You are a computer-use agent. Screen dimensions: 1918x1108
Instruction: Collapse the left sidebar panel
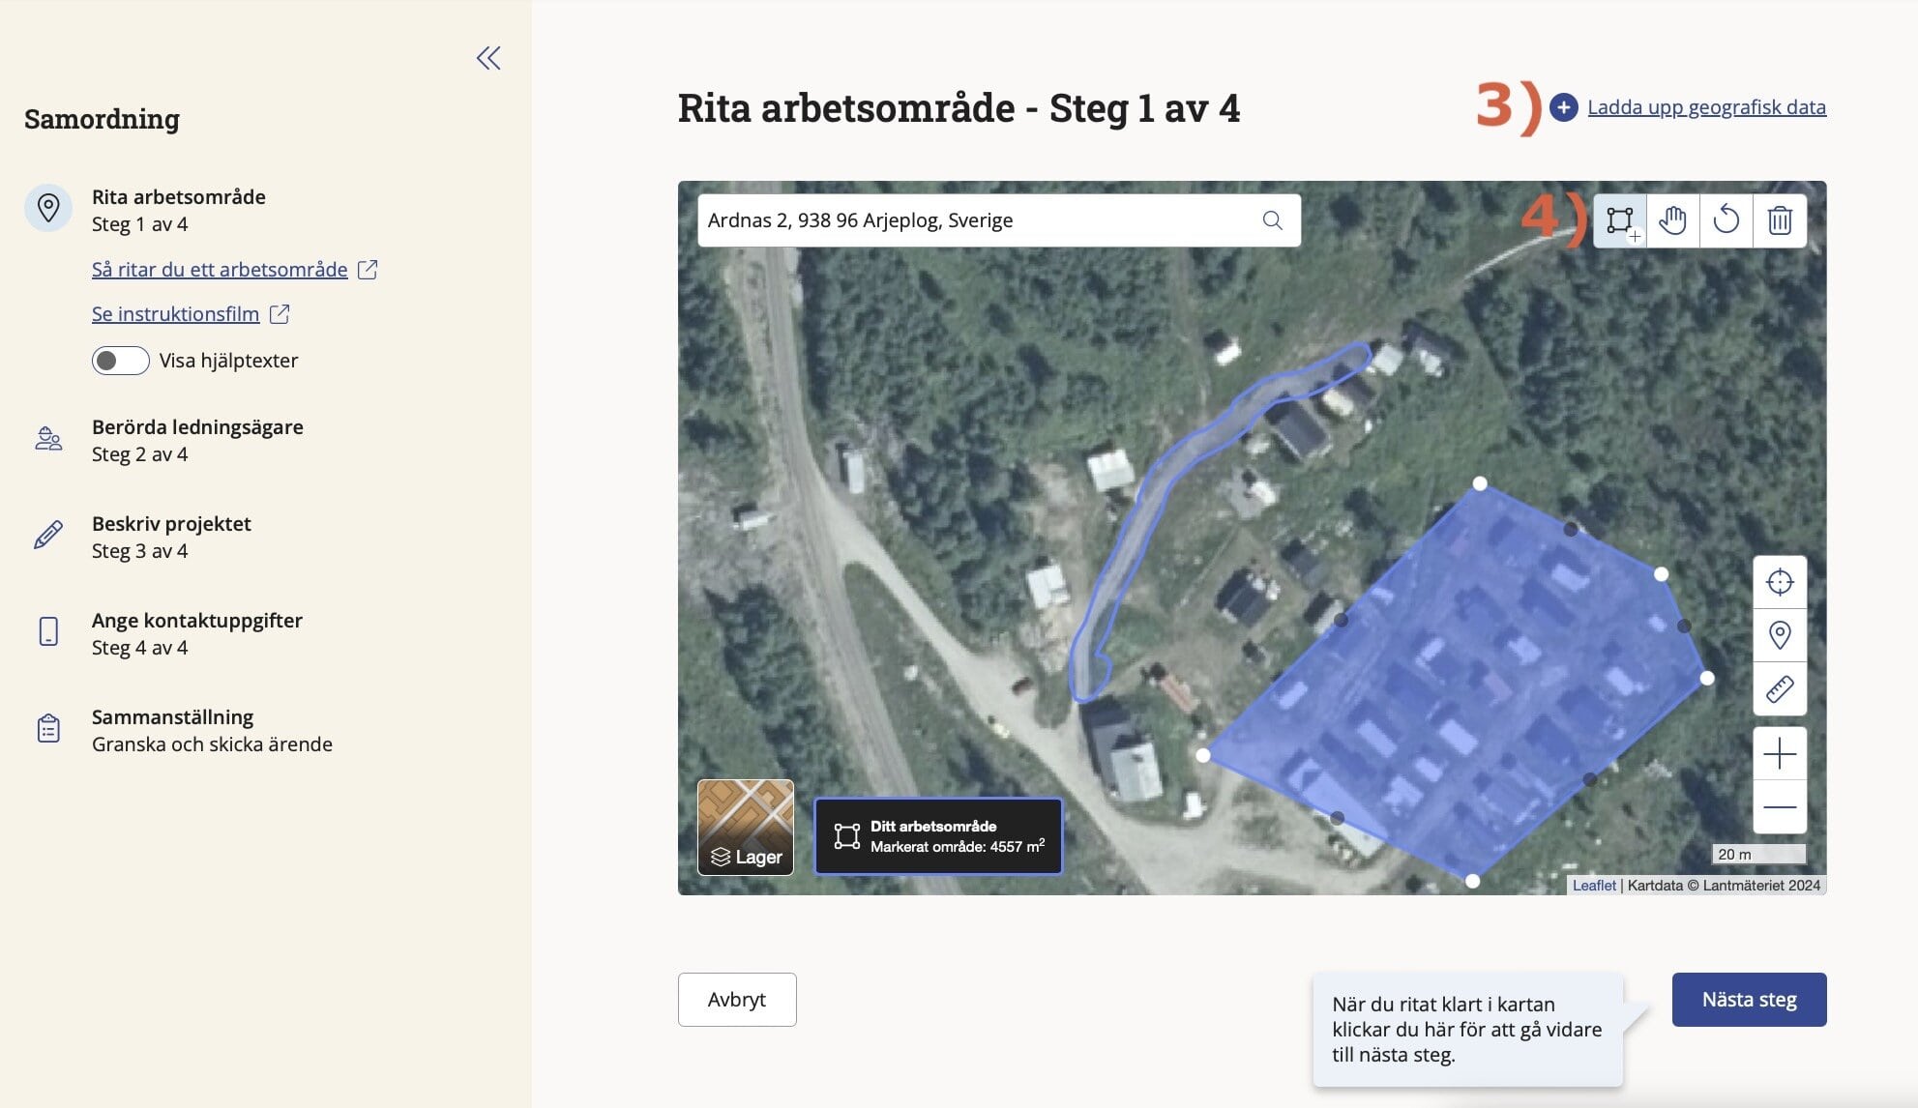(488, 55)
